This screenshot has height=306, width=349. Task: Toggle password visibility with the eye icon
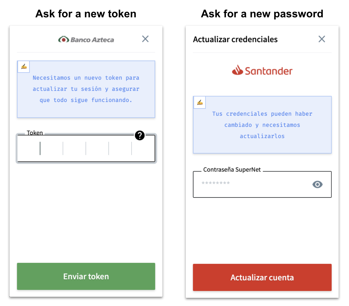click(x=317, y=184)
